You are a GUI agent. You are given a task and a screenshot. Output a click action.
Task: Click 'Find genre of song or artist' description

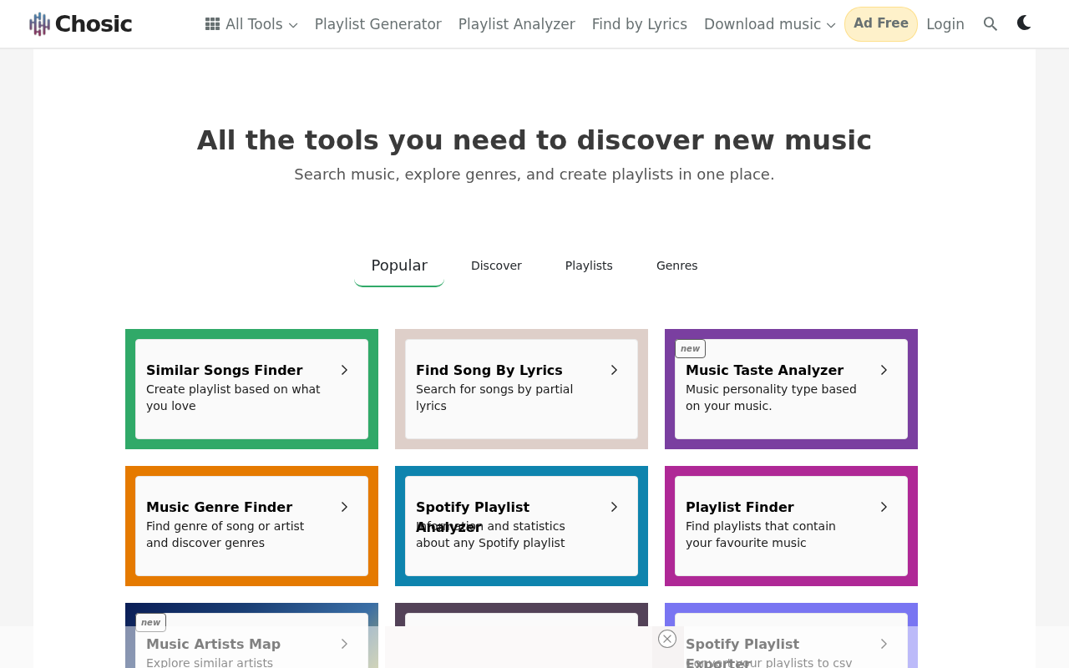(x=225, y=534)
